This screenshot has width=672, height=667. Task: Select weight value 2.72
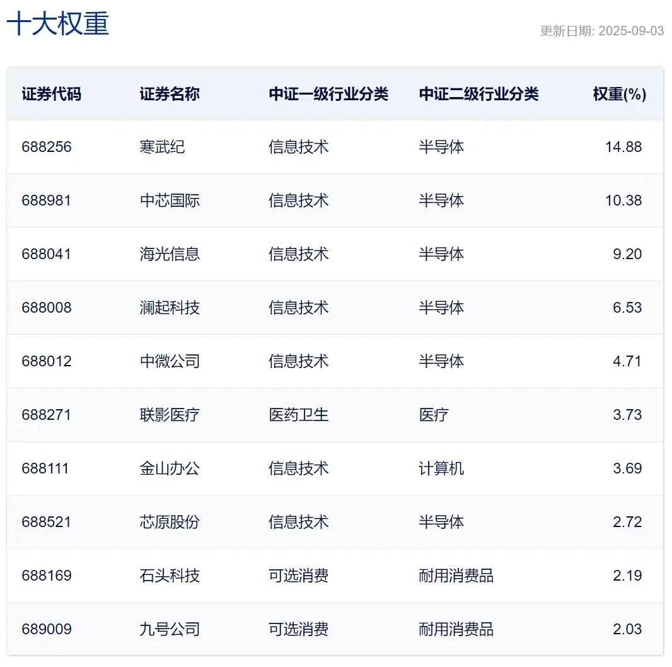627,521
